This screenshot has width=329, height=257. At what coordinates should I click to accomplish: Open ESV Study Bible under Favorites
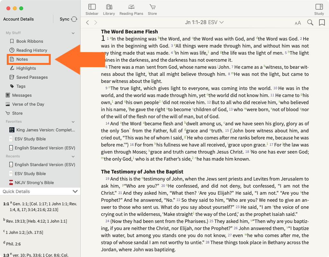pos(30,139)
